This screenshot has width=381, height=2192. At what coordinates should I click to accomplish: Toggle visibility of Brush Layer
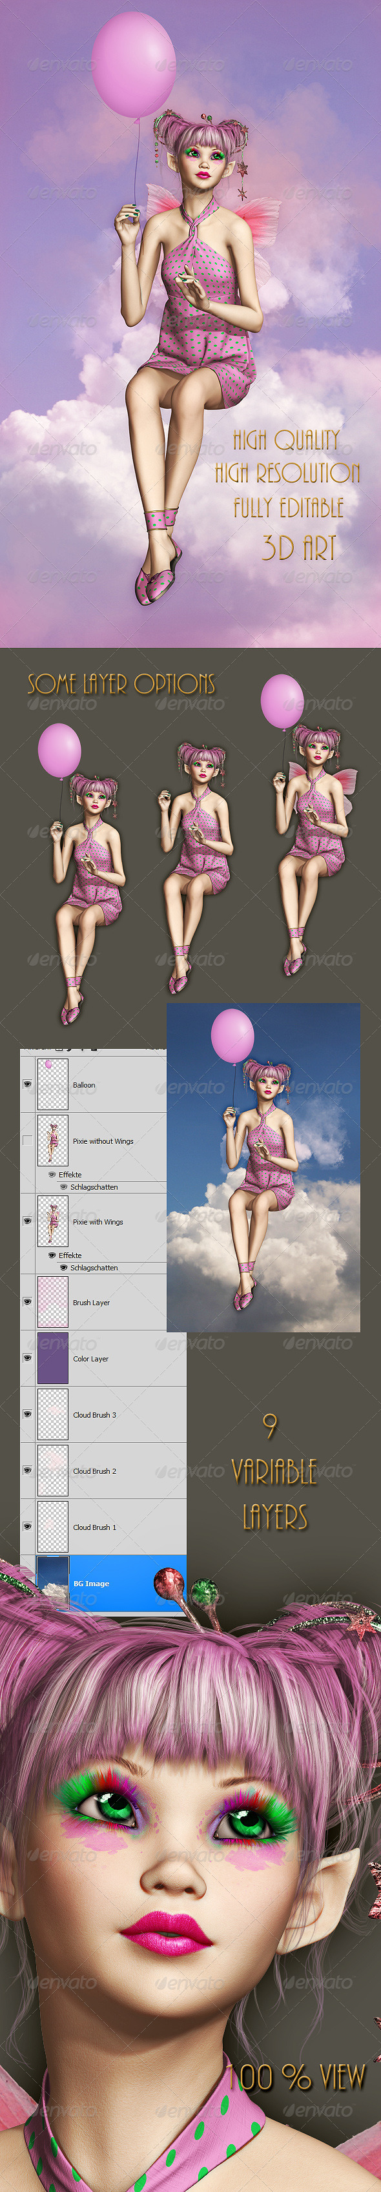27,1302
